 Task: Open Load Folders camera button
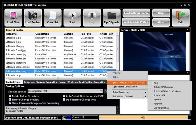pos(33,18)
